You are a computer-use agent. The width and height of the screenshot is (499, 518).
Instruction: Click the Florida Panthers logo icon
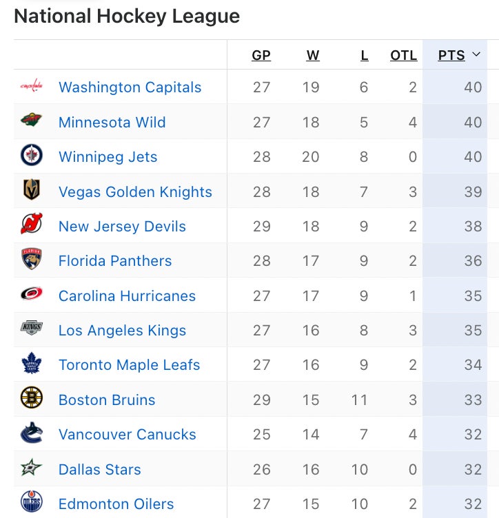[31, 260]
